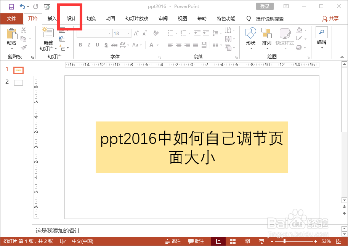
Task: Cut selection with the scissors icon
Action: (x=24, y=30)
